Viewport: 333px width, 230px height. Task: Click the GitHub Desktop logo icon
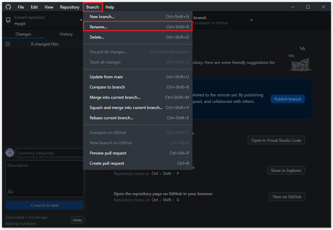coord(8,7)
